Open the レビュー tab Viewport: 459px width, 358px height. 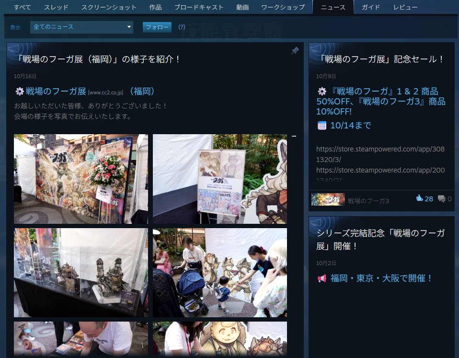(x=405, y=7)
